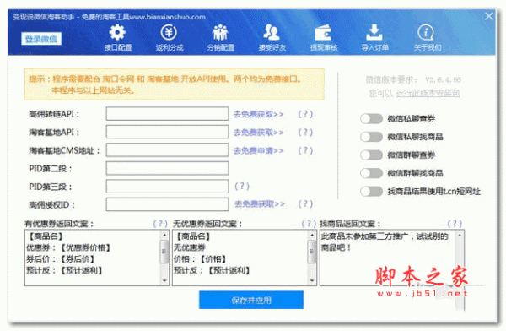Viewport: 506px width, 331px height.
Task: Click scrollbar thumb in 有优惠券返回文案 box
Action: 164,252
